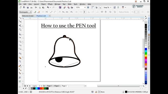Click the Import icon
168x94 pixels.
pos(65,8)
